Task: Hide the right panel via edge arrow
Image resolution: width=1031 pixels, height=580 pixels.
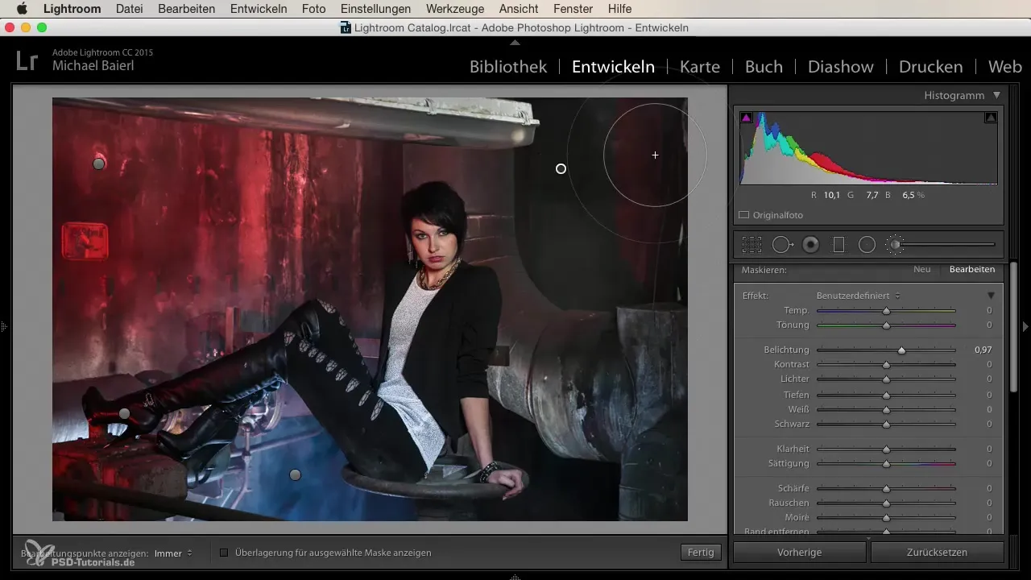Action: tap(1025, 326)
